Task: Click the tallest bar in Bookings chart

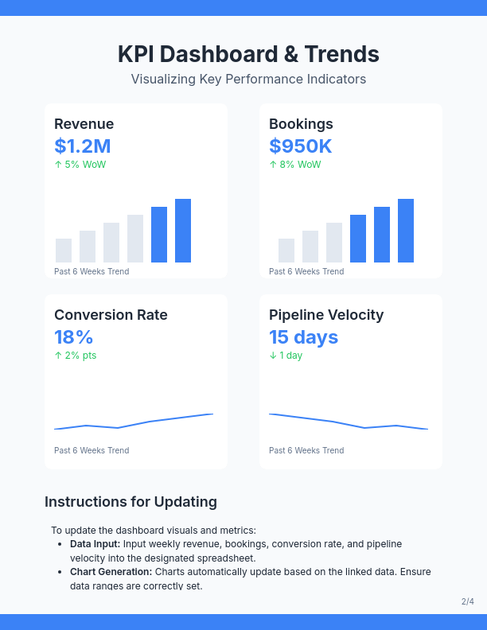Action: (x=406, y=231)
